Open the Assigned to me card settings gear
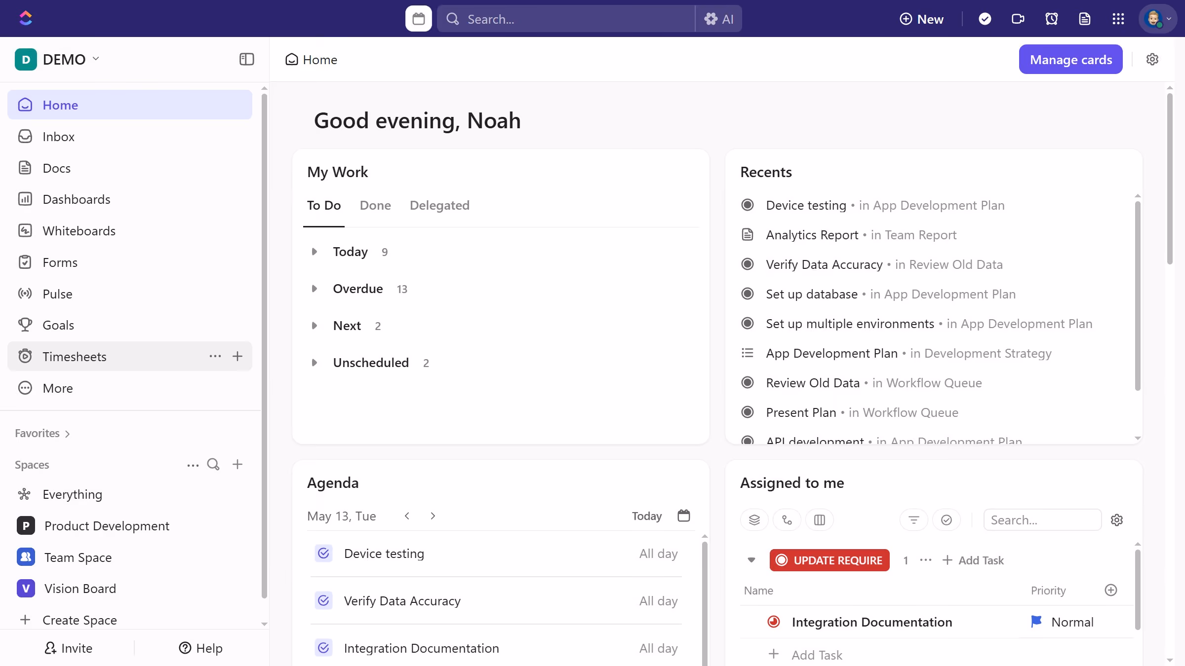This screenshot has width=1185, height=666. click(1117, 520)
